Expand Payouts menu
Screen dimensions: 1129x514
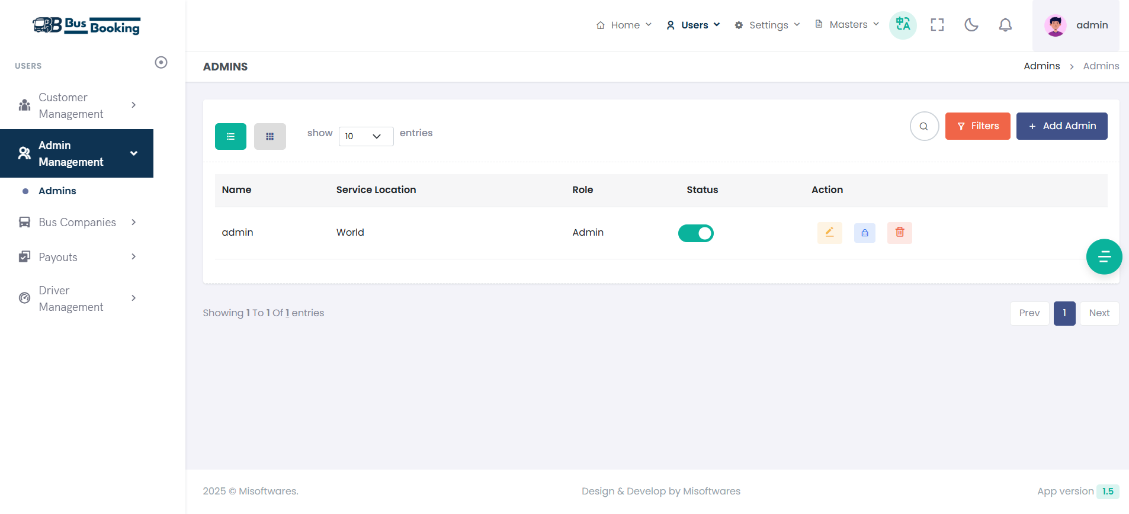(x=77, y=257)
